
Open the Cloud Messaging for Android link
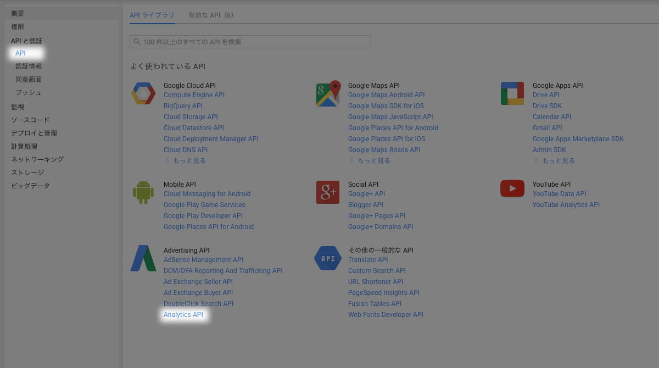point(207,194)
